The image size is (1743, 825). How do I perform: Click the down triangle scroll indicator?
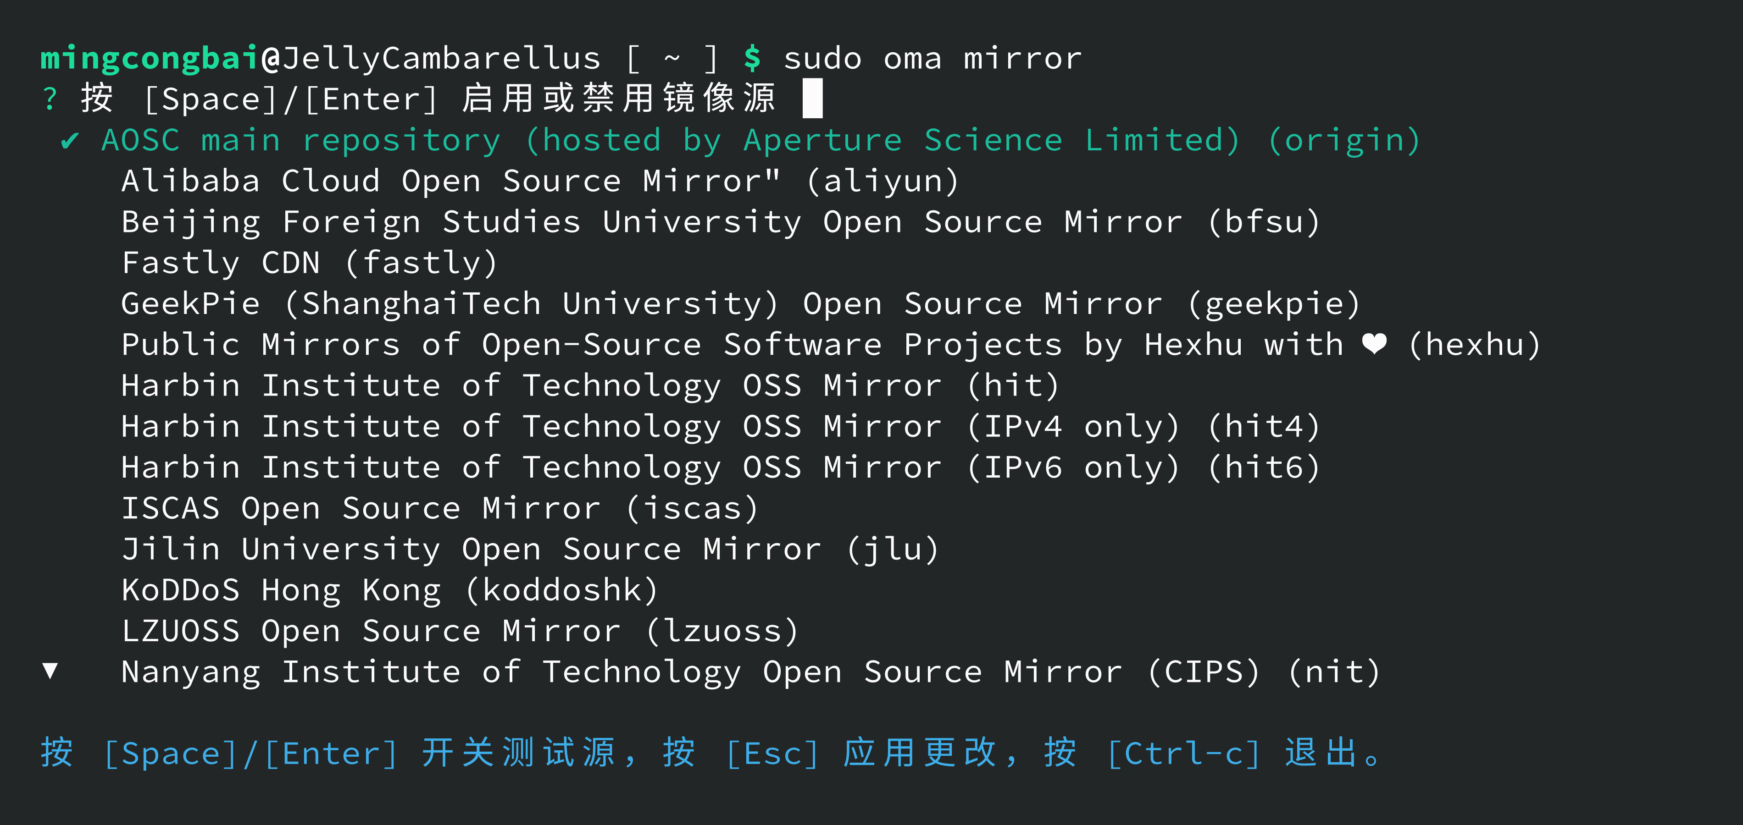click(50, 670)
